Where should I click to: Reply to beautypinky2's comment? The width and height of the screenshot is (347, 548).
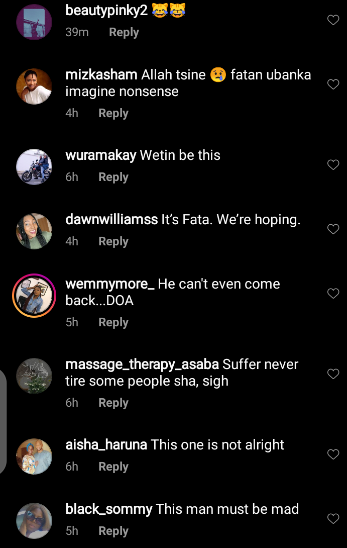coord(124,33)
